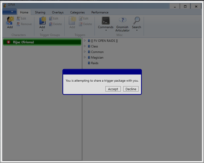This screenshot has height=163, width=204.
Task: Click the GINA app icon in title bar
Action: (5, 5)
